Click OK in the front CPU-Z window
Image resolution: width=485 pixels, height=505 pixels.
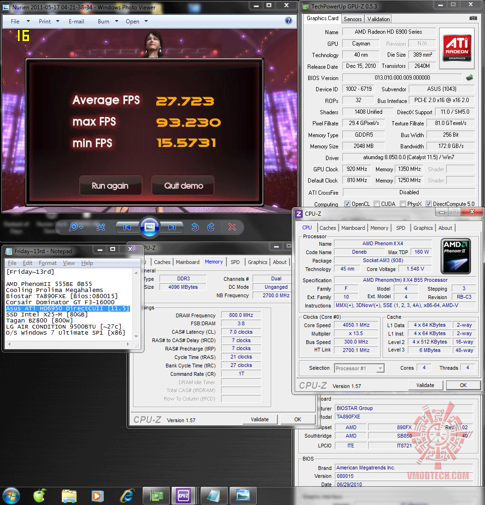(463, 385)
